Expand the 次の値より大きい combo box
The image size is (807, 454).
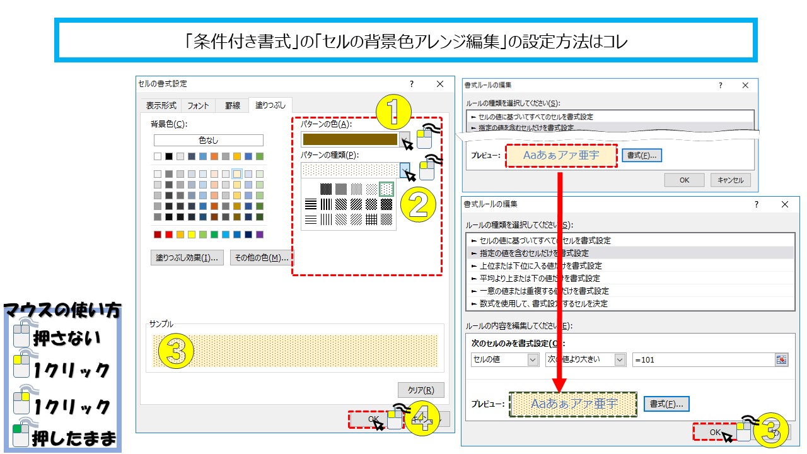[x=620, y=359]
